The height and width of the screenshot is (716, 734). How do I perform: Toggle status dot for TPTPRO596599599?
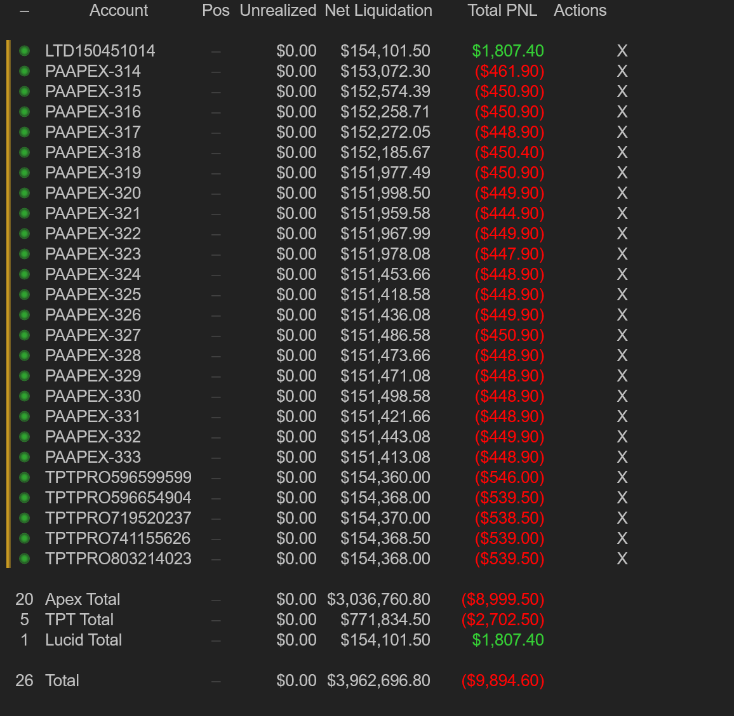(24, 477)
